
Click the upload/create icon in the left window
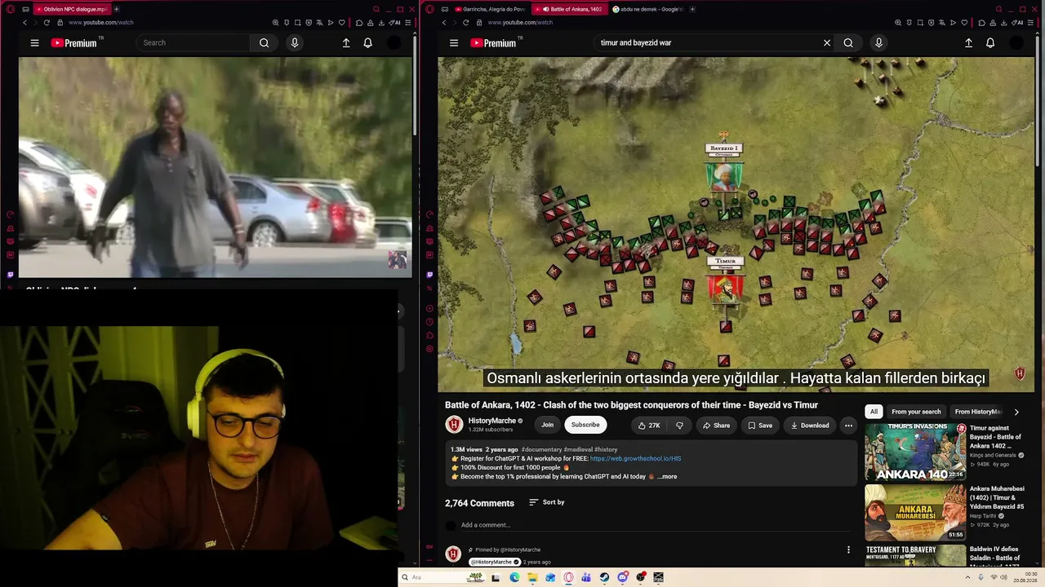tap(346, 43)
